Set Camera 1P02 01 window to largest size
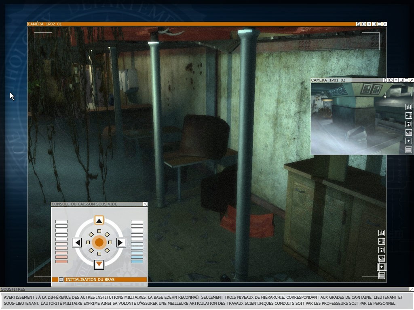 pyautogui.click(x=379, y=24)
